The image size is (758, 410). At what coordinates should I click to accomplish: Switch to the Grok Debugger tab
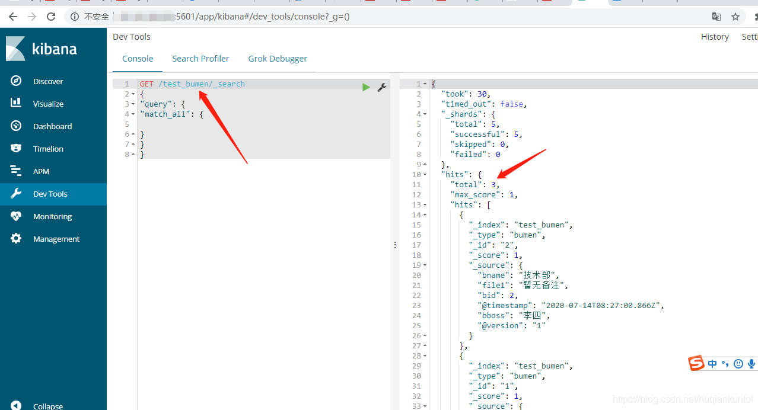point(278,59)
